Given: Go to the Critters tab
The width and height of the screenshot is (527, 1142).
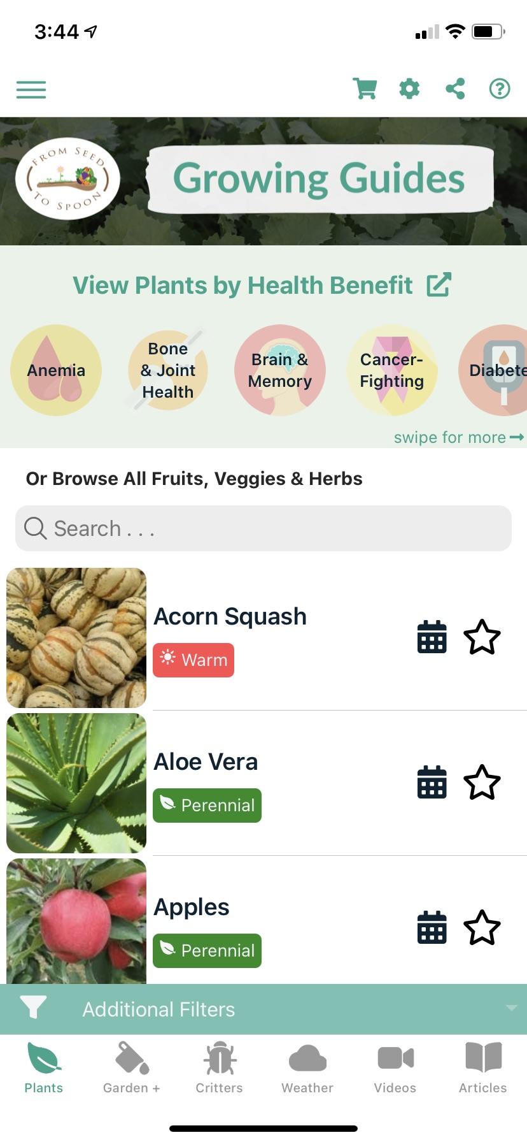Looking at the screenshot, I should point(220,1067).
